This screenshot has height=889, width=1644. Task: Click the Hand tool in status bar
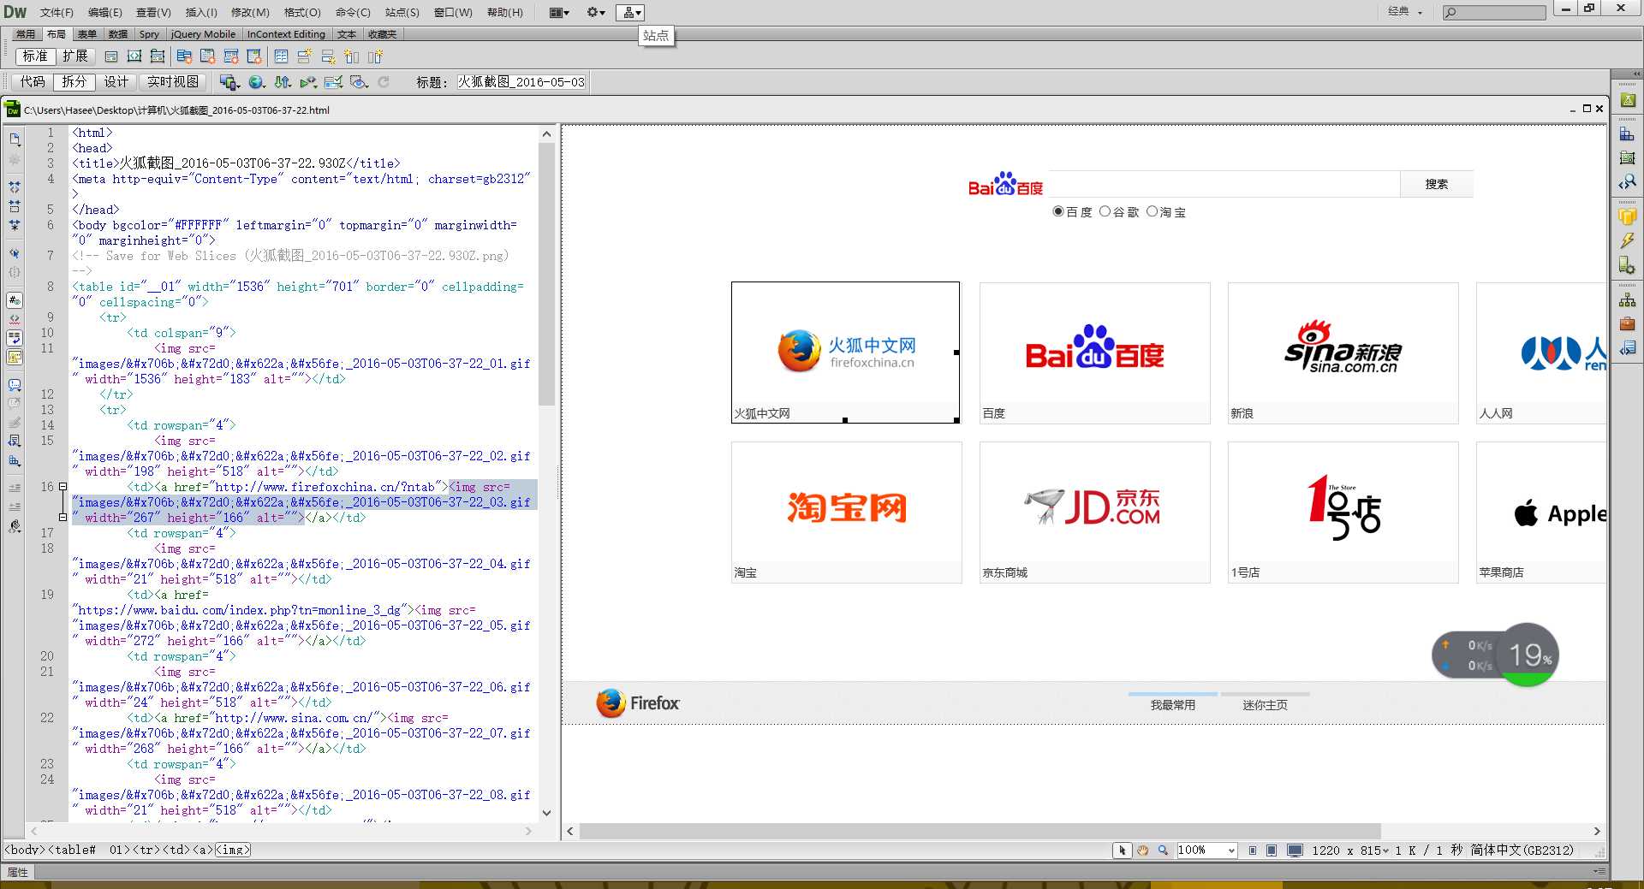[x=1142, y=850]
